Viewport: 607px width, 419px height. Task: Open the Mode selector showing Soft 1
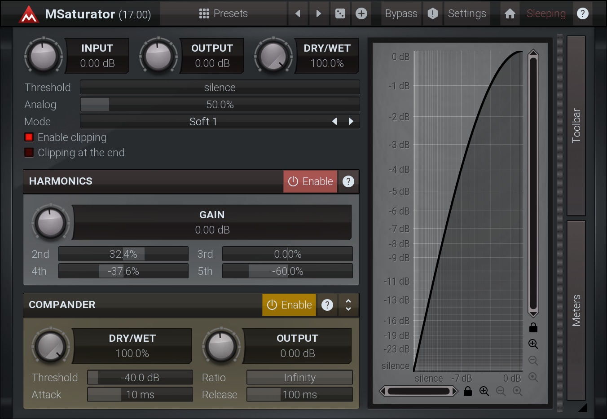(203, 122)
